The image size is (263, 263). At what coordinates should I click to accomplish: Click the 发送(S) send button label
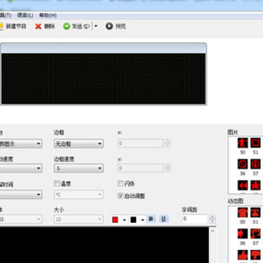(x=80, y=26)
